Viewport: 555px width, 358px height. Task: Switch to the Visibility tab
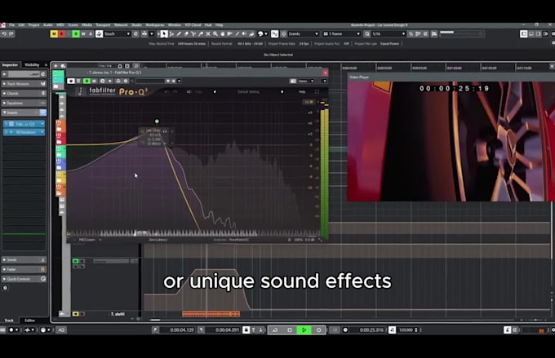click(32, 64)
